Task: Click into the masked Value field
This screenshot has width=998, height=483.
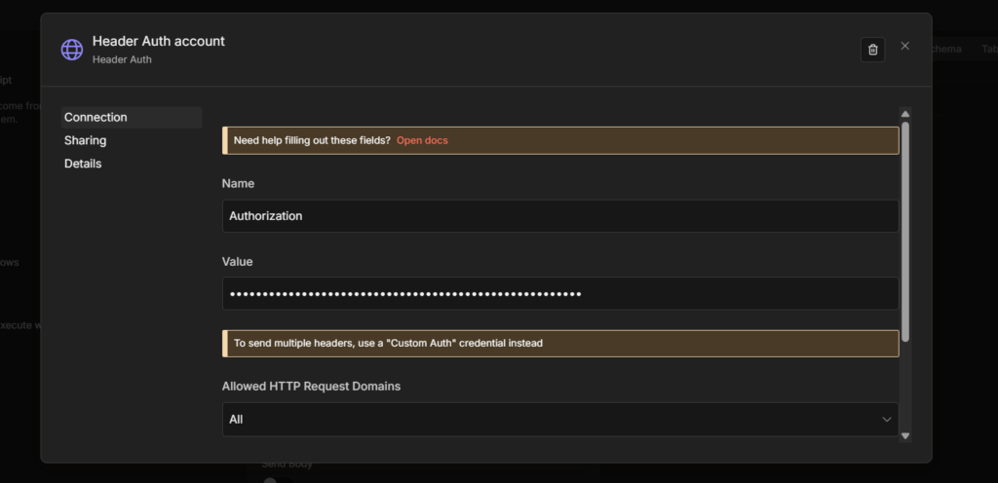Action: [x=559, y=294]
